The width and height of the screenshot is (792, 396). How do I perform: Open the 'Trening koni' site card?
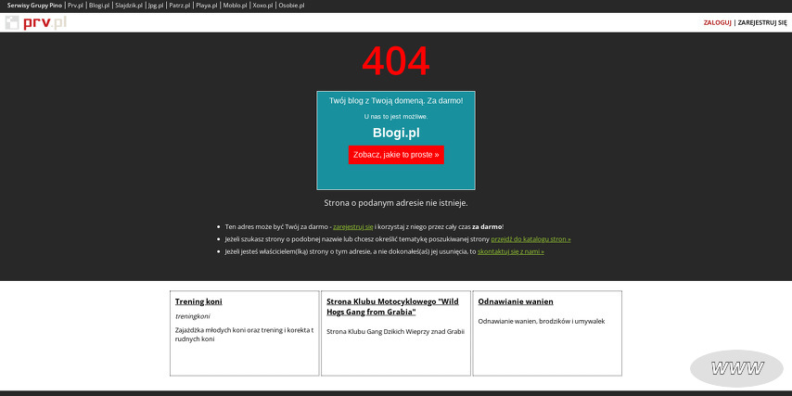click(x=198, y=301)
